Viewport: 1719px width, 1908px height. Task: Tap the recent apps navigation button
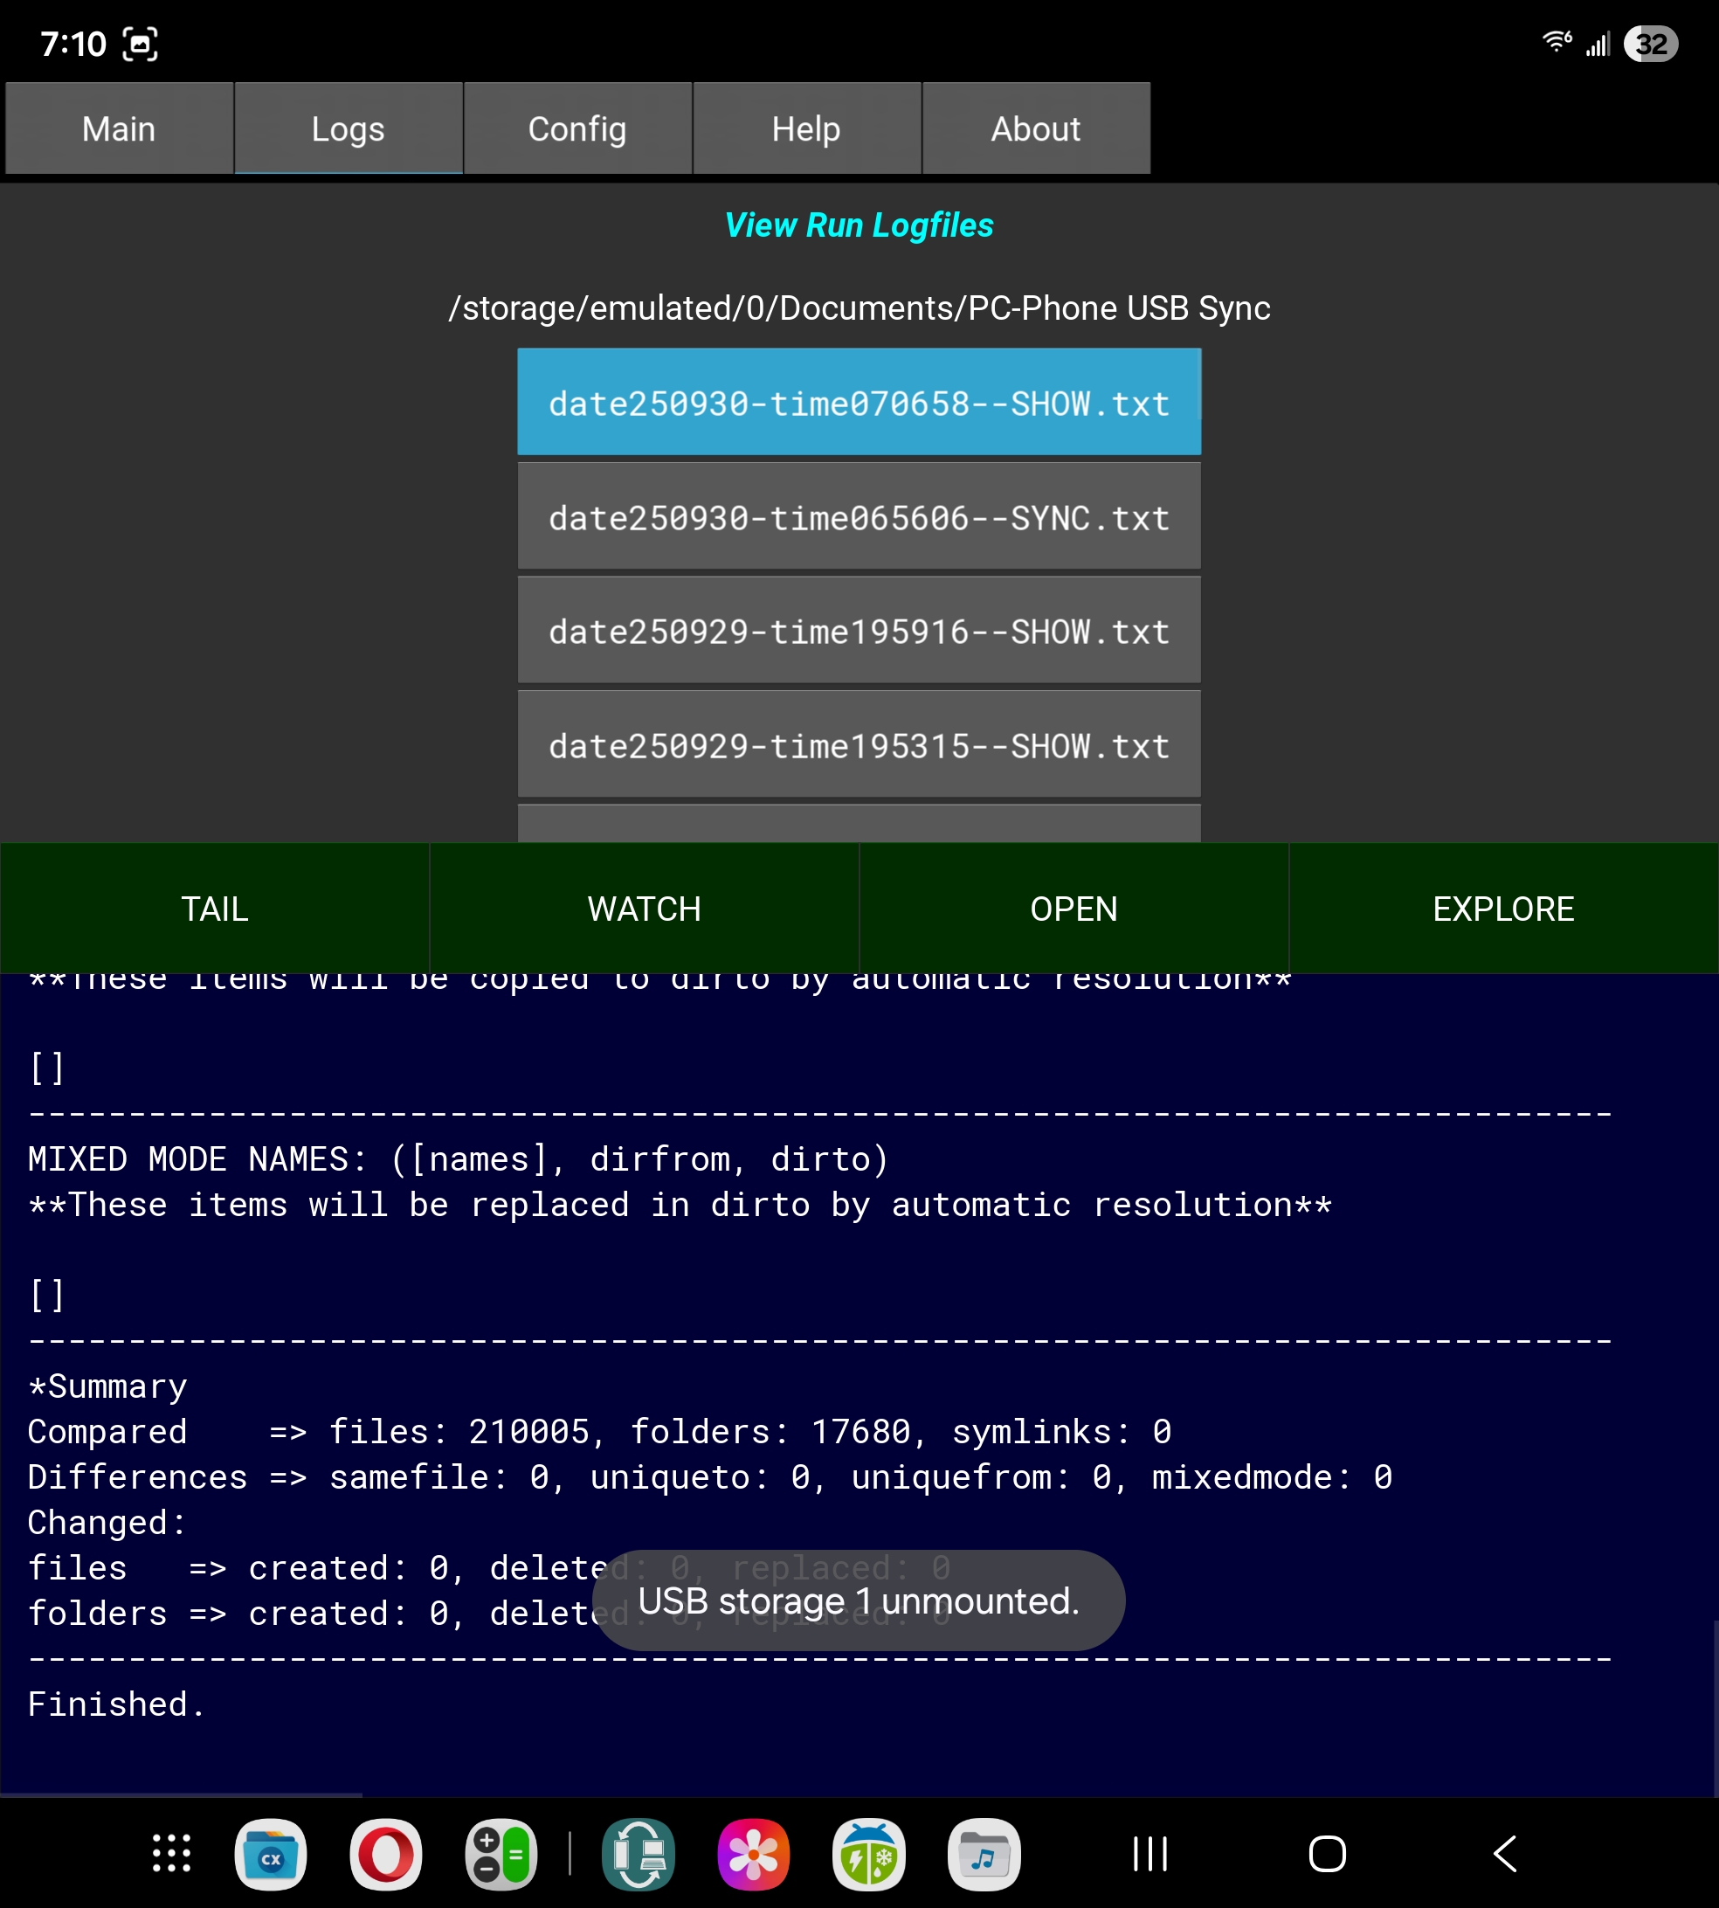coord(1149,1853)
